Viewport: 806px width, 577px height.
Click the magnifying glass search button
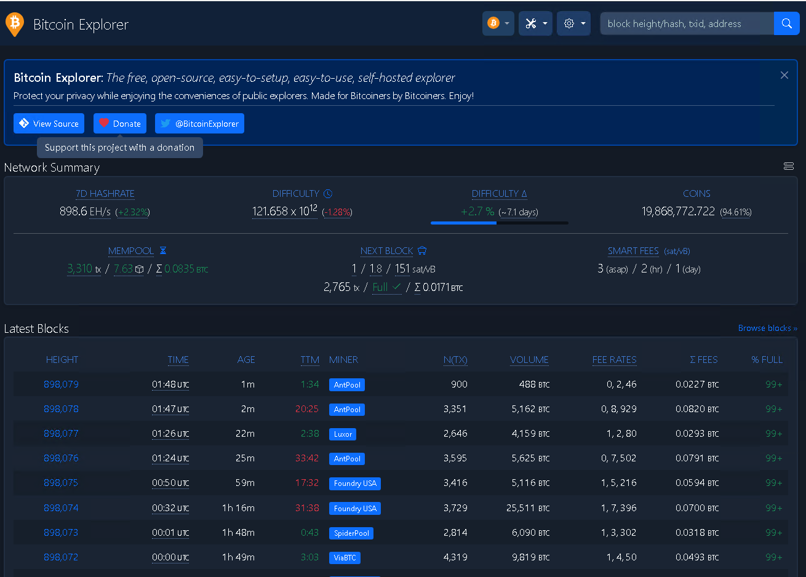tap(786, 23)
